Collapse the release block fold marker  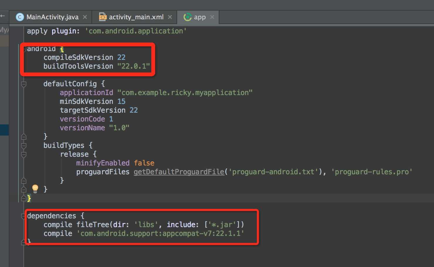tap(24, 155)
